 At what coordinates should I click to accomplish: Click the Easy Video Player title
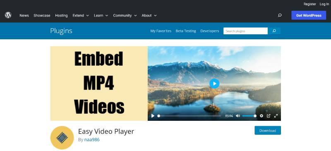pos(106,132)
